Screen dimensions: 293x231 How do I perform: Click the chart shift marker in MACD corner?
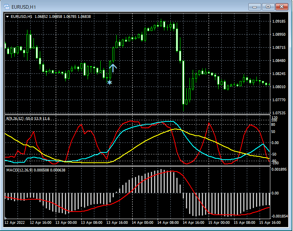click(6, 218)
